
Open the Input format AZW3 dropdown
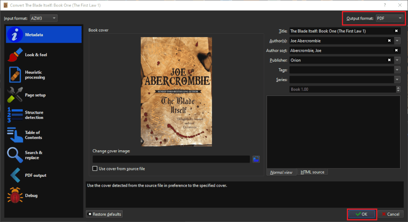pyautogui.click(x=44, y=18)
